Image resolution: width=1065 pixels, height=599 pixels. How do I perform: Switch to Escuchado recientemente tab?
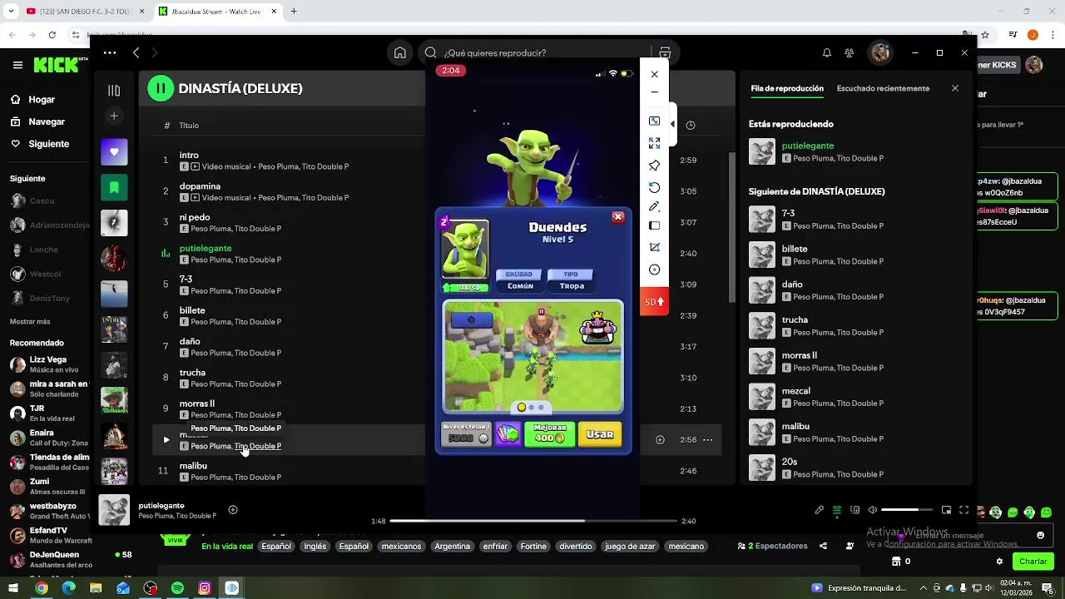click(x=883, y=88)
